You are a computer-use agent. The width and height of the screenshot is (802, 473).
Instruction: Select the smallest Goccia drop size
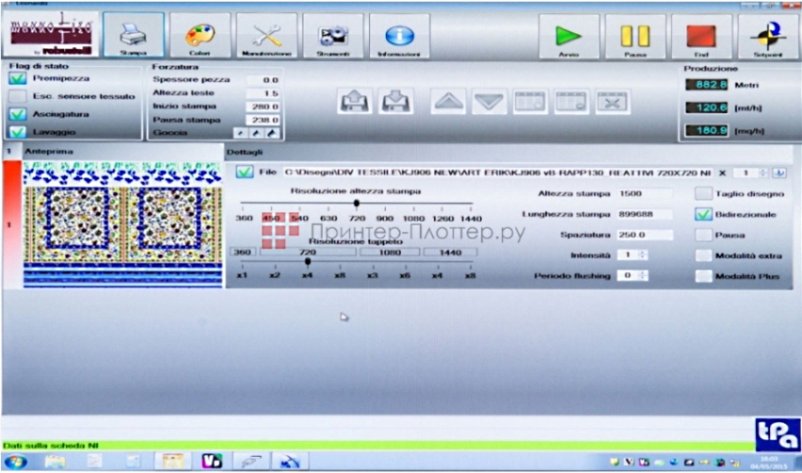coord(241,133)
